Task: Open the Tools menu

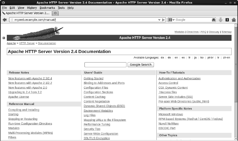Action: pos(61,8)
